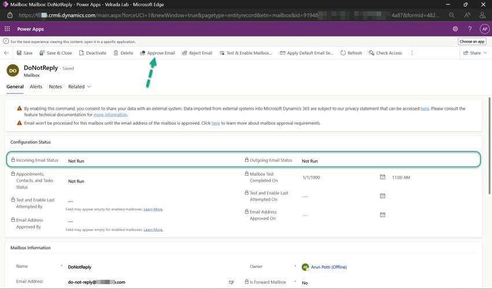Image resolution: width=492 pixels, height=289 pixels.
Task: Switch to the General tab
Action: [15, 87]
